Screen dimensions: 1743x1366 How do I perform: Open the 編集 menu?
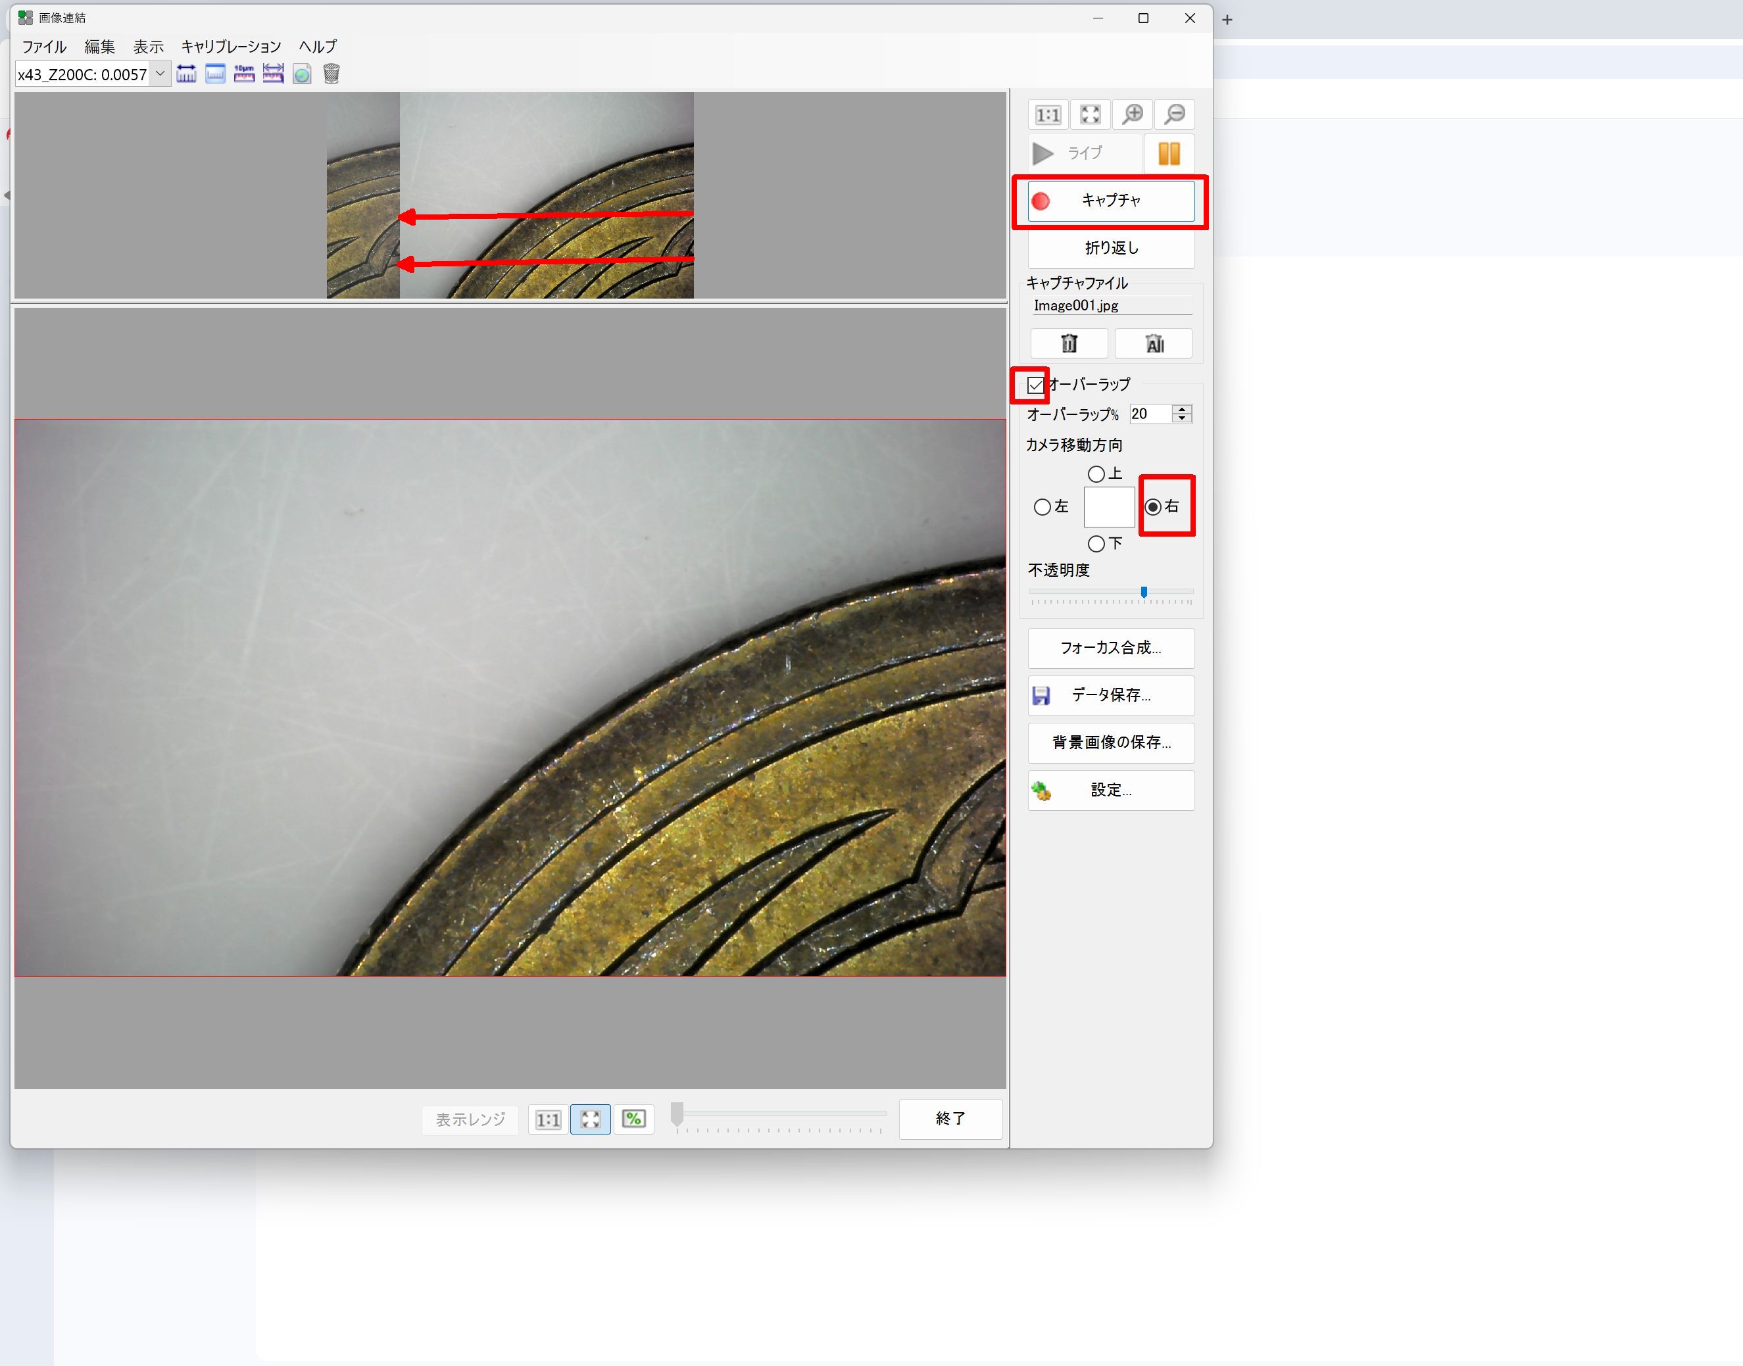(x=100, y=47)
